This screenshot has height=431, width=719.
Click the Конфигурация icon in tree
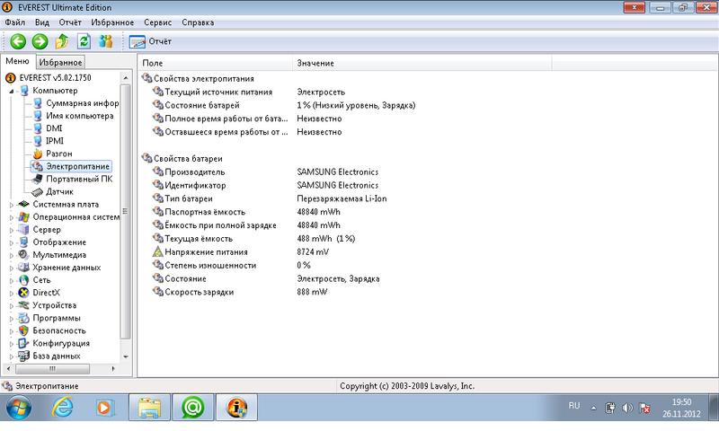(x=23, y=343)
